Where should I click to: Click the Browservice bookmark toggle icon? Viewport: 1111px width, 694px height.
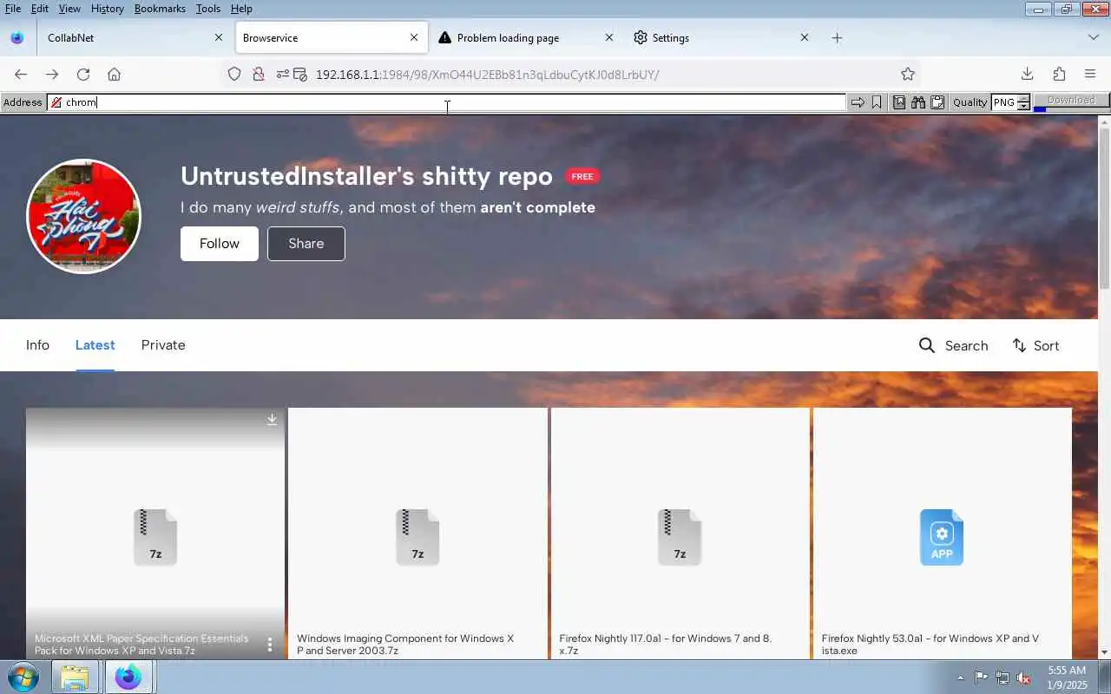point(877,102)
